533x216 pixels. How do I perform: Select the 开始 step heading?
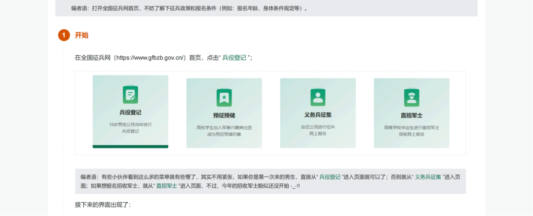point(81,35)
